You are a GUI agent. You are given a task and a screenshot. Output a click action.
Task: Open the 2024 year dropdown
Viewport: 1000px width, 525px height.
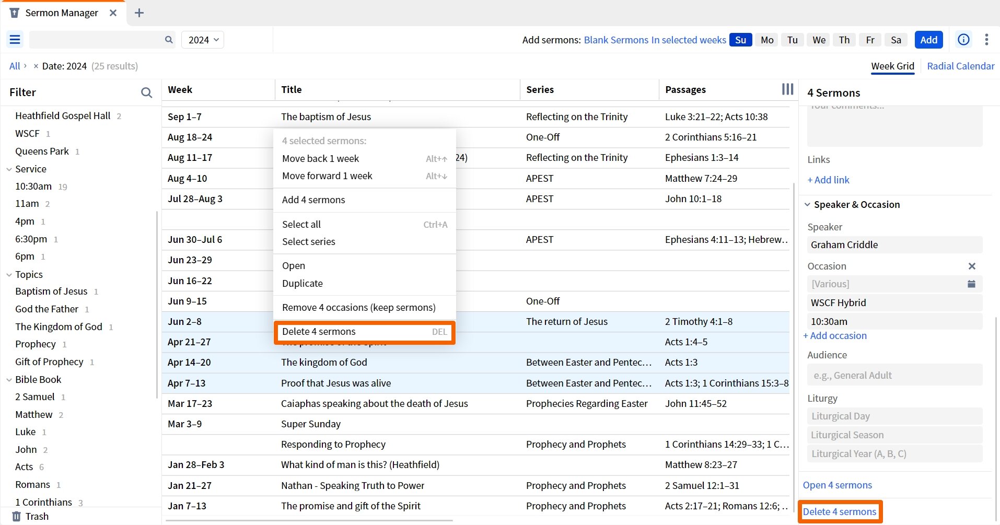(203, 40)
